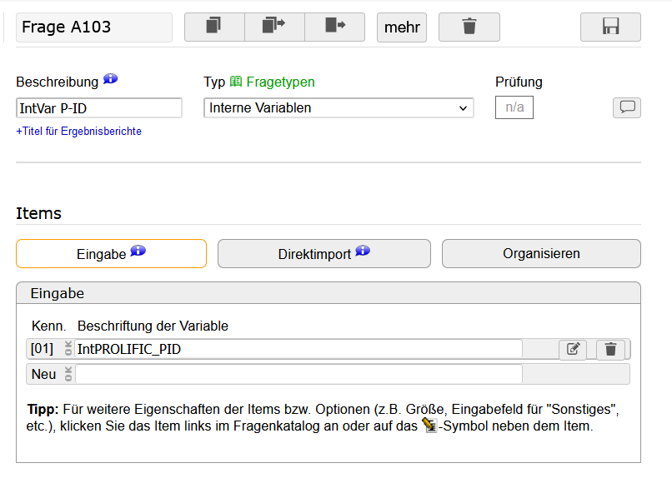Click the move question icon

tap(334, 27)
